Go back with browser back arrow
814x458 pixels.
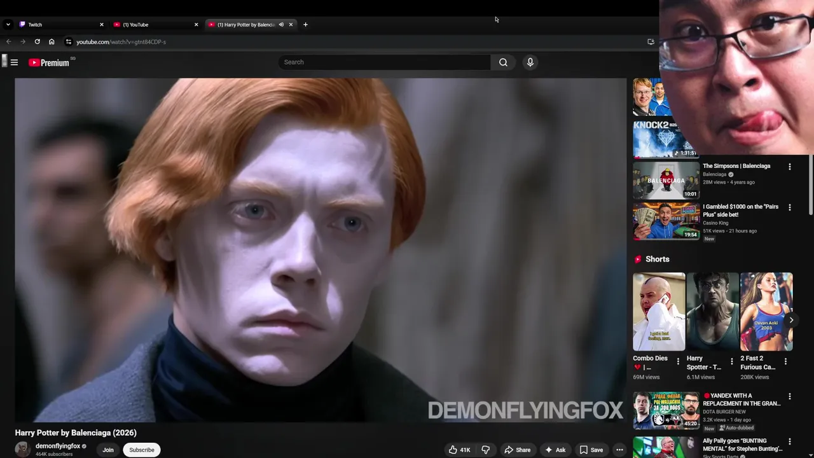point(8,42)
